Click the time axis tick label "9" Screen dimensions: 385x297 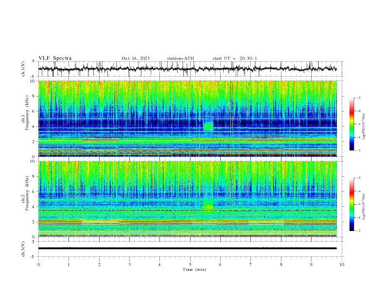click(x=311, y=264)
